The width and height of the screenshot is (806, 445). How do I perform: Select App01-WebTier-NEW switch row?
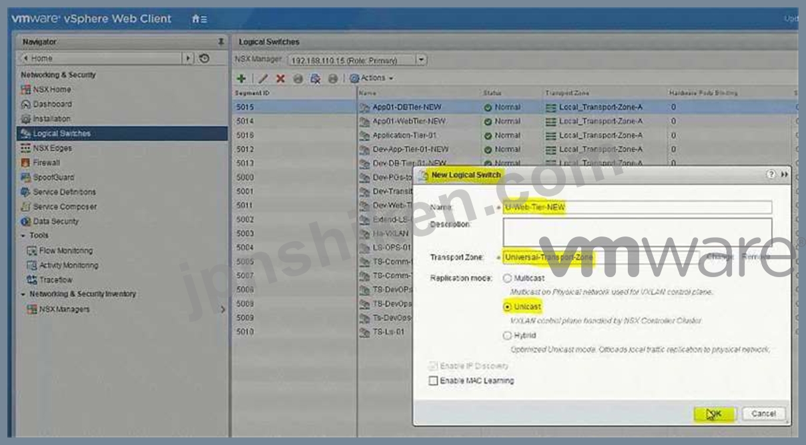(515, 121)
